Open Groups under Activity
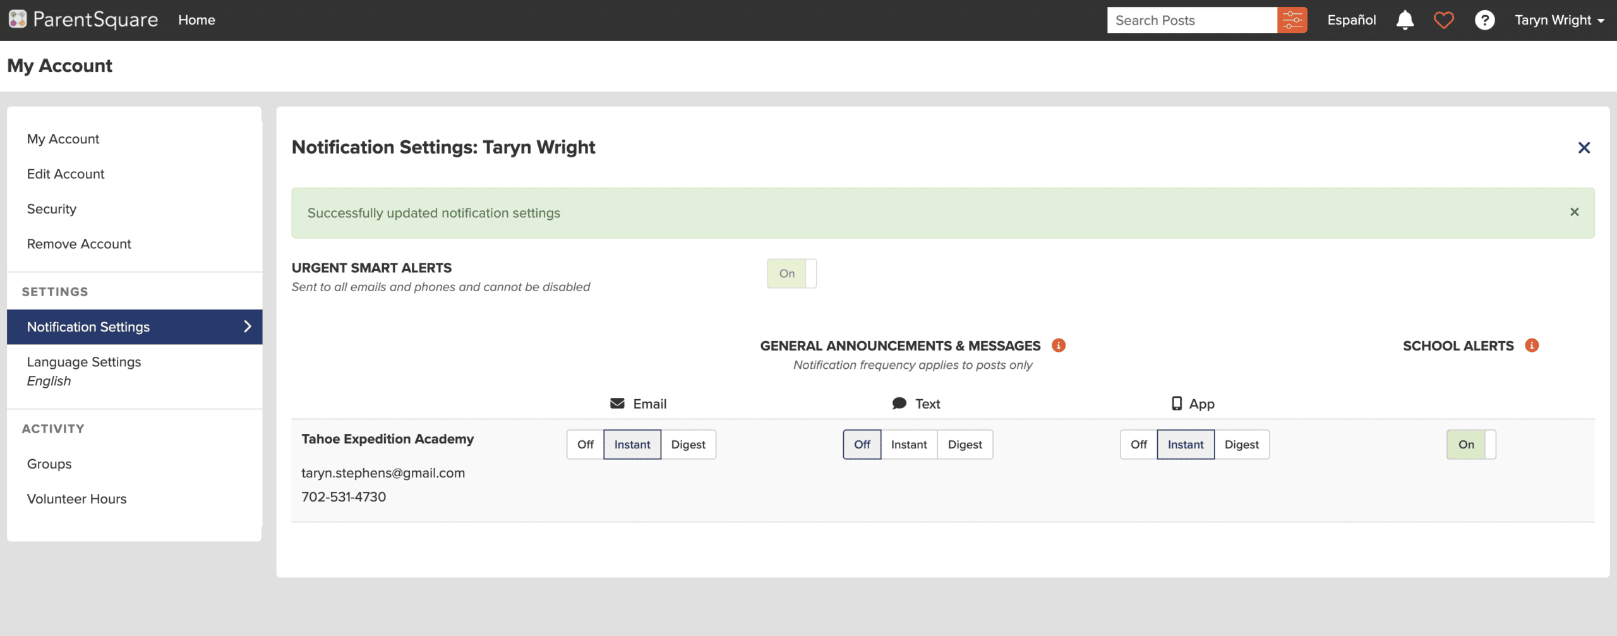Screen dimensions: 1617x636 [49, 464]
